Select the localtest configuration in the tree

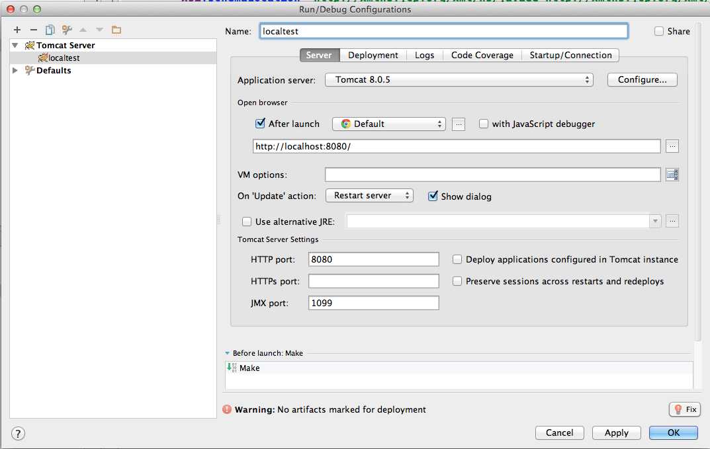point(112,58)
